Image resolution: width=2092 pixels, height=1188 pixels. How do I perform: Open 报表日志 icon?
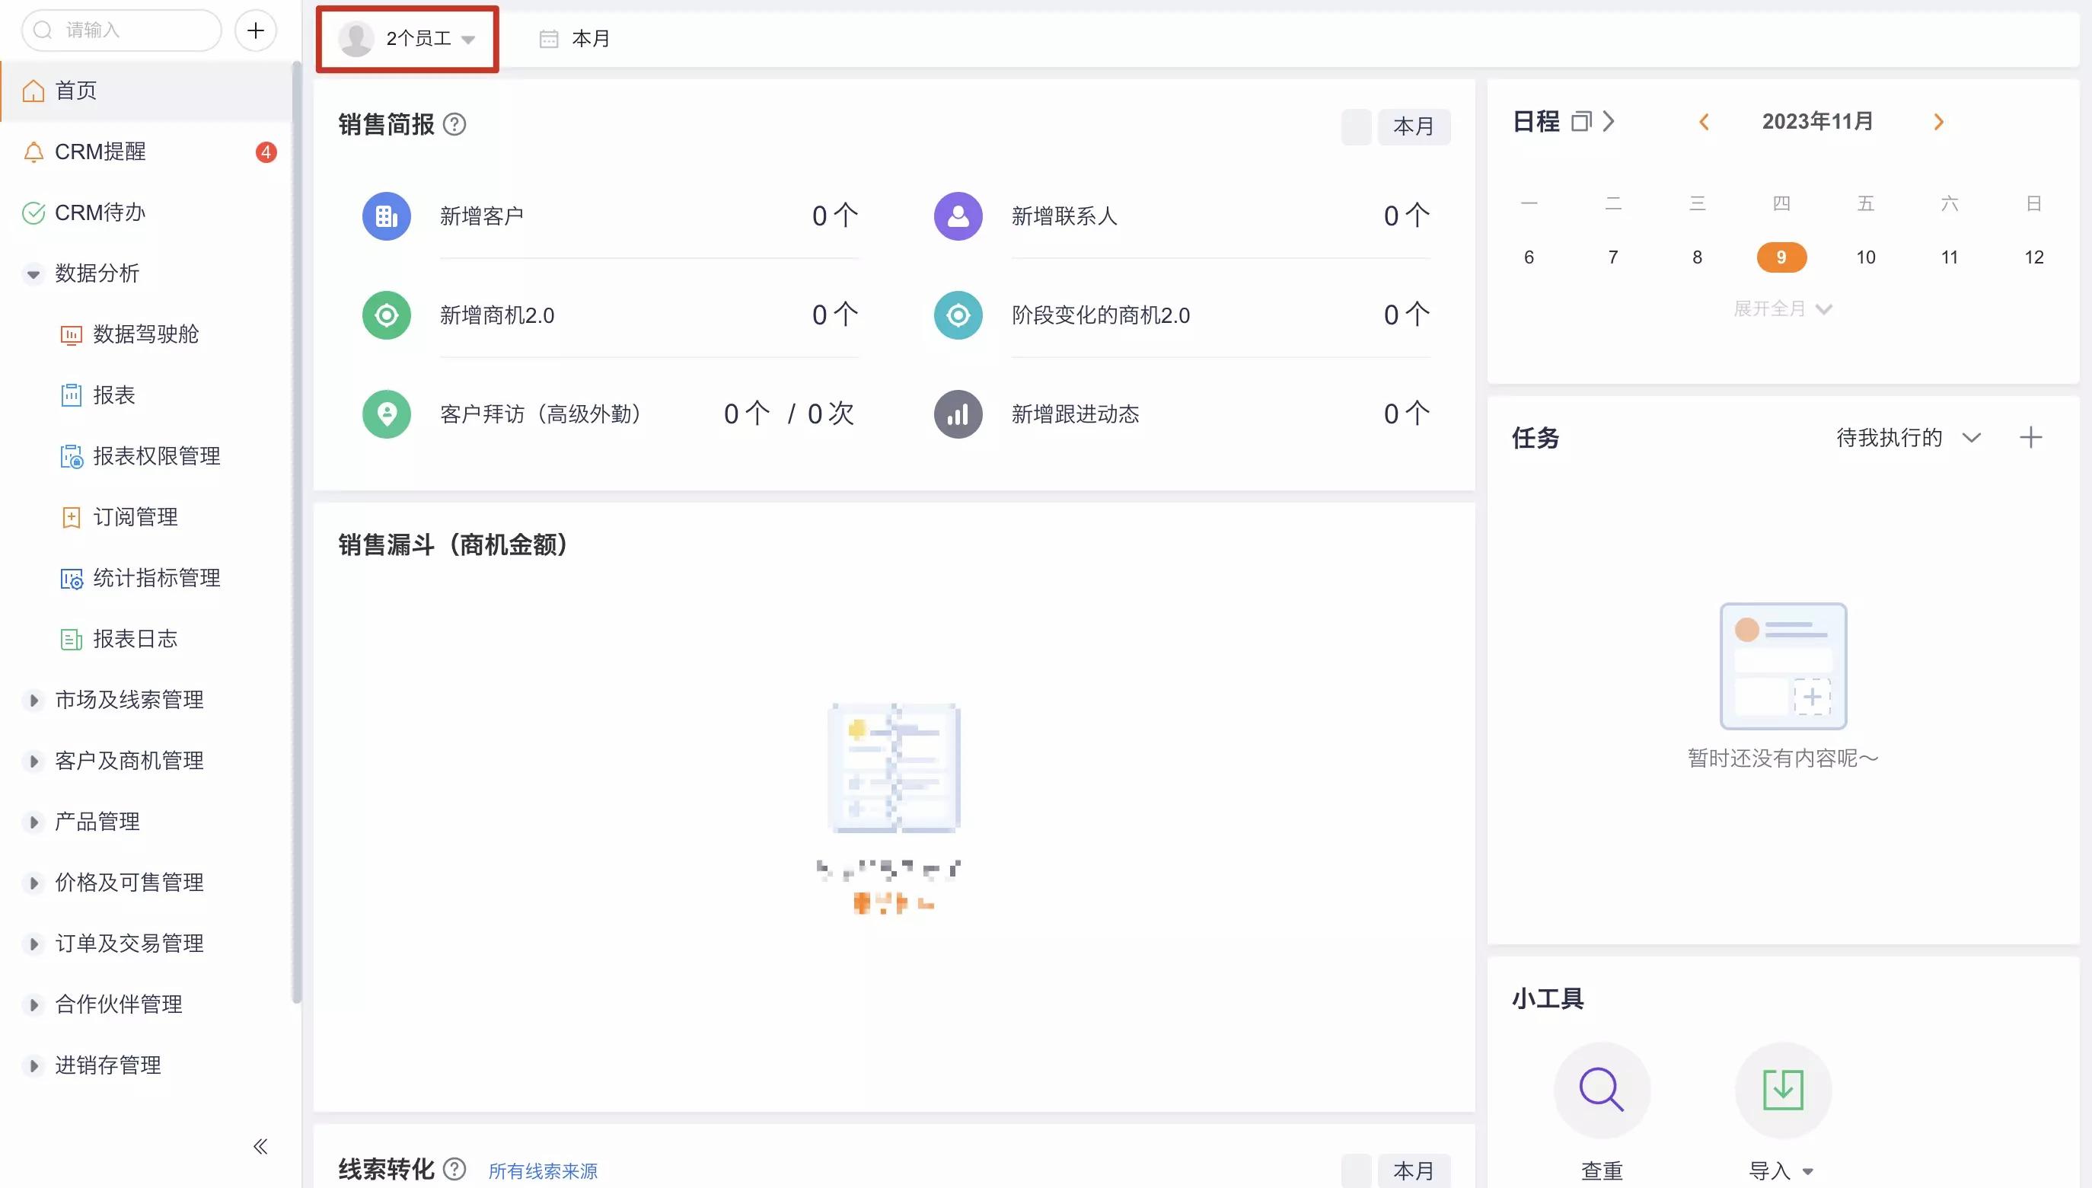point(72,640)
